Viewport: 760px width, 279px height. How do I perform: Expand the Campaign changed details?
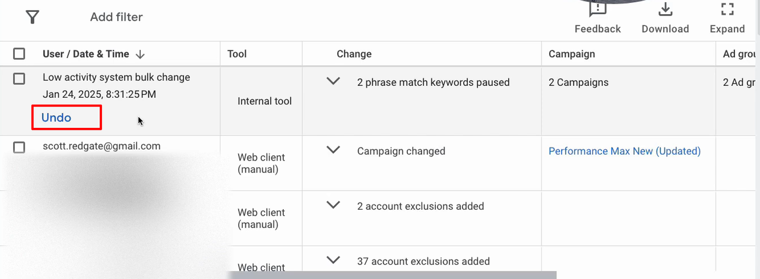point(334,150)
